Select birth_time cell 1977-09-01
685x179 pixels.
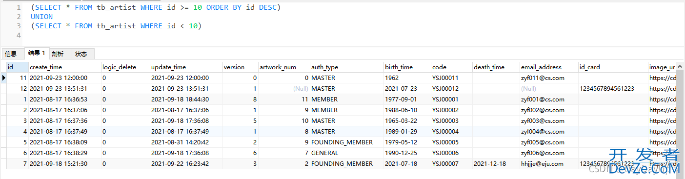coord(407,99)
